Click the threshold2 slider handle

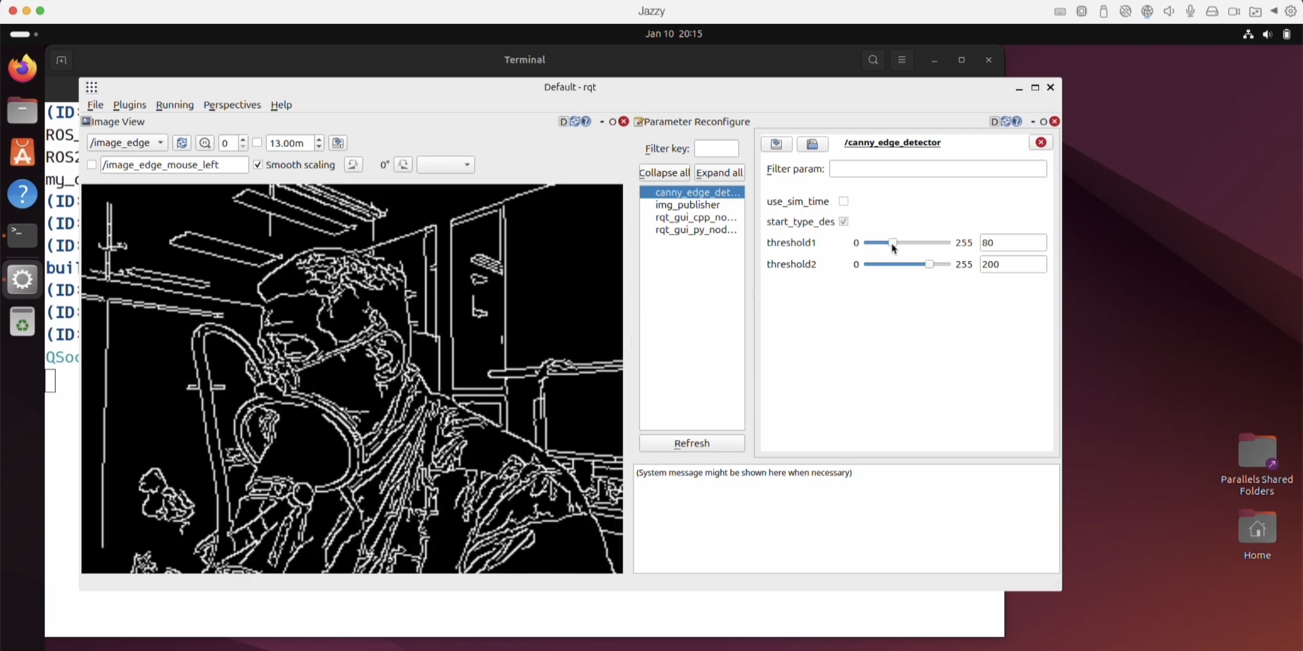click(929, 264)
